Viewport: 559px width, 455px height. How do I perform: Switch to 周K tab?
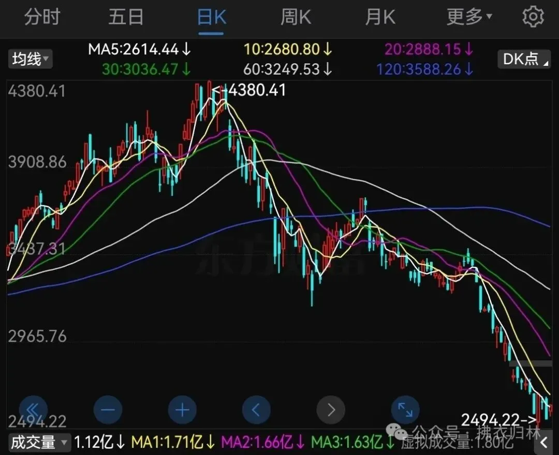[x=296, y=17]
